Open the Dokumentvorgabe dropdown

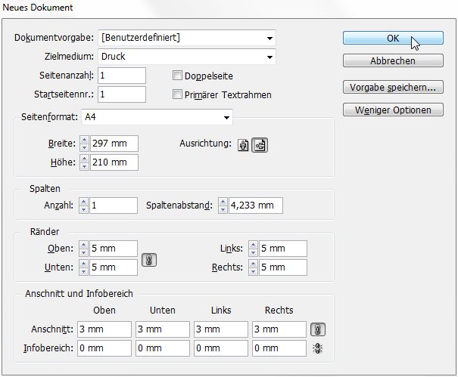click(x=187, y=38)
